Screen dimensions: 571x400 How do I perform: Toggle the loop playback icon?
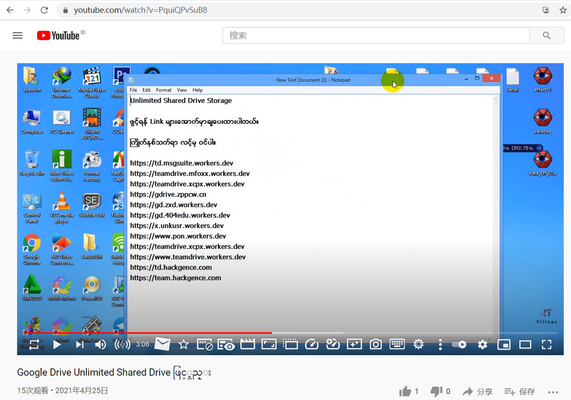tap(35, 344)
